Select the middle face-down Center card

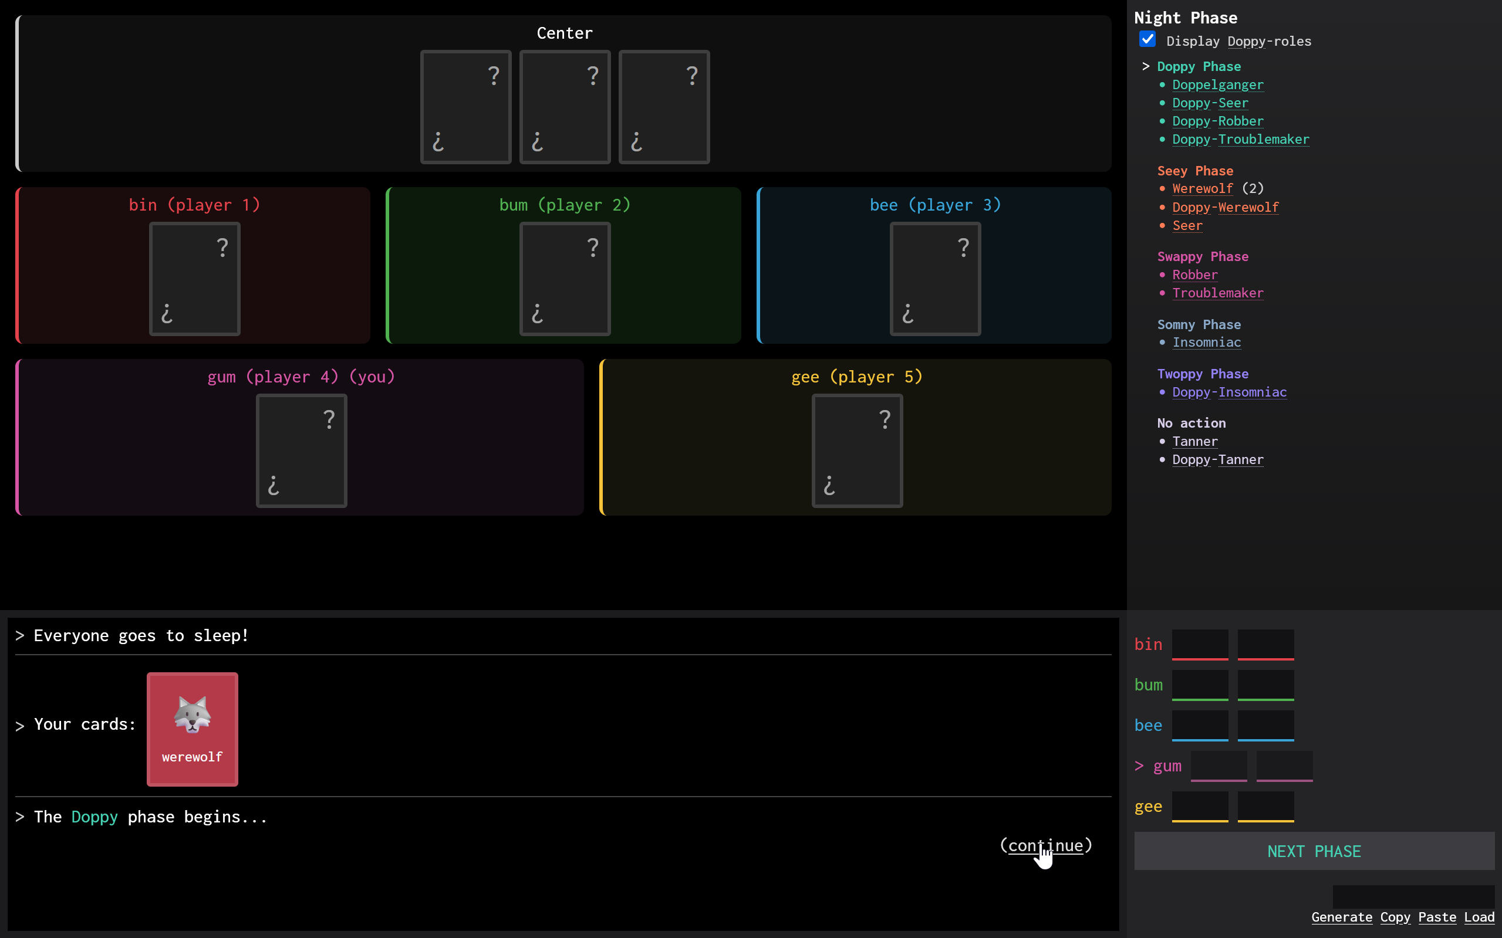click(x=565, y=107)
